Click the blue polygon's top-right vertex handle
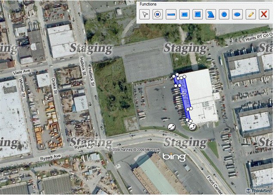The image size is (275, 196). coord(184,77)
